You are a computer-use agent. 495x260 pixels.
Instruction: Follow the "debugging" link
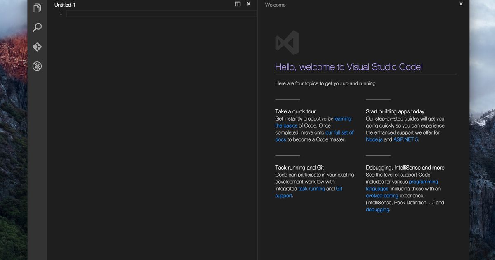[377, 210]
